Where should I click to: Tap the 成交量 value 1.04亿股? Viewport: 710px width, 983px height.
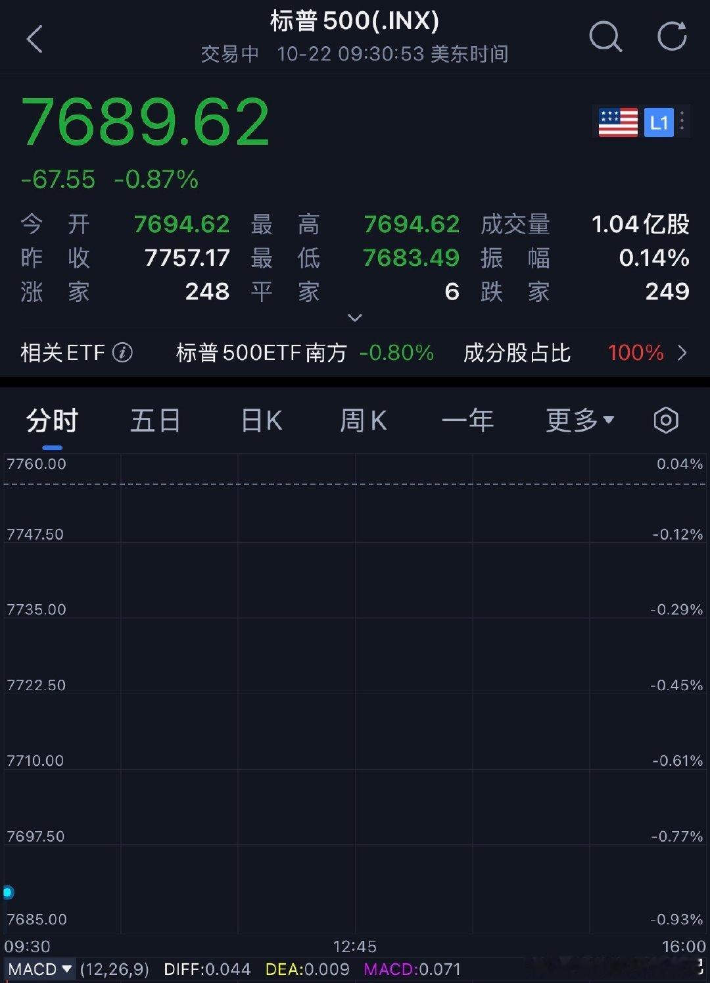640,224
